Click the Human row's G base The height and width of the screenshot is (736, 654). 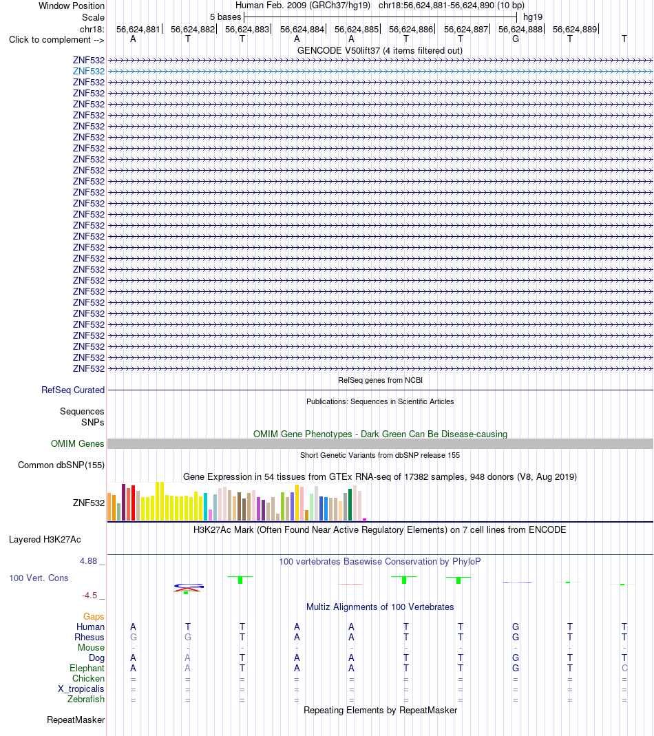(516, 627)
